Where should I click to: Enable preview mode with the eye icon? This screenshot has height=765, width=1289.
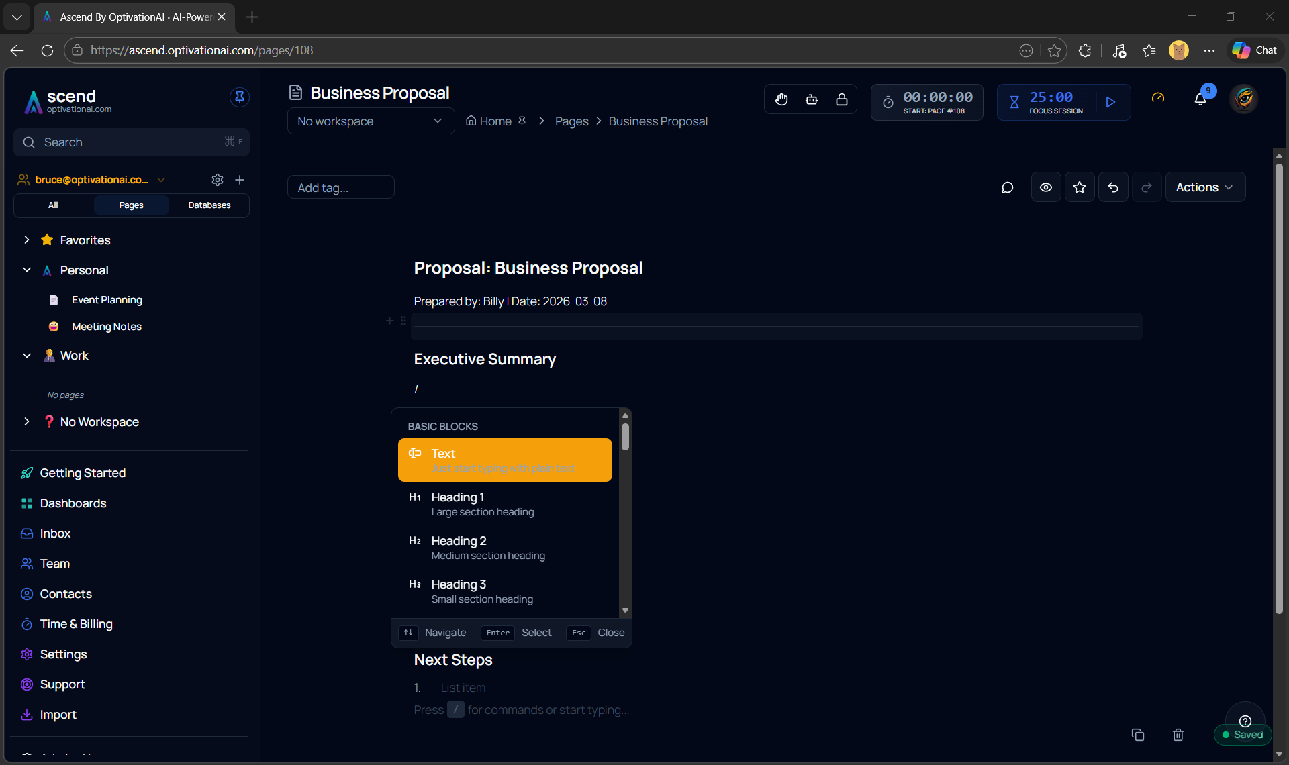(x=1046, y=187)
